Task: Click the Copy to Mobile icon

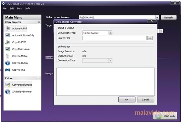Action: pyautogui.click(x=8, y=56)
